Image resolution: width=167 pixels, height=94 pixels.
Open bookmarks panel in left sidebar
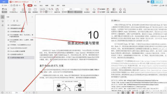click(3, 17)
